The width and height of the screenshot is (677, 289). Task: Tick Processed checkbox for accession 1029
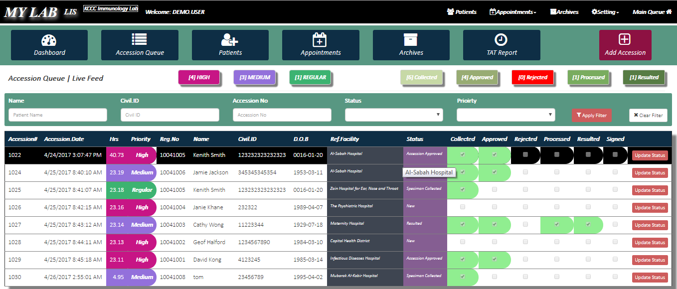557,259
